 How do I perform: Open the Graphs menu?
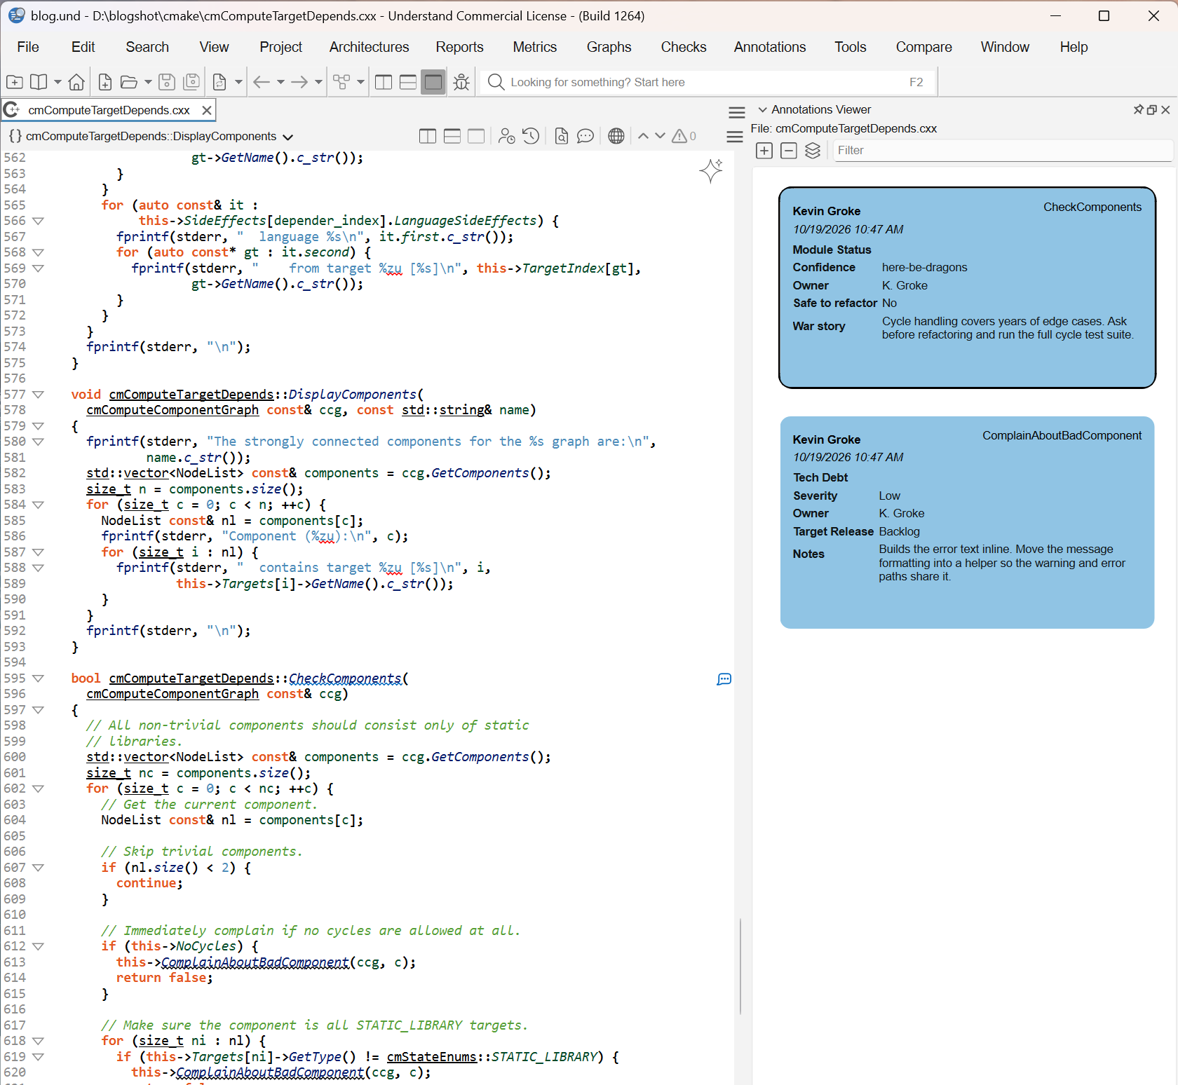coord(609,47)
